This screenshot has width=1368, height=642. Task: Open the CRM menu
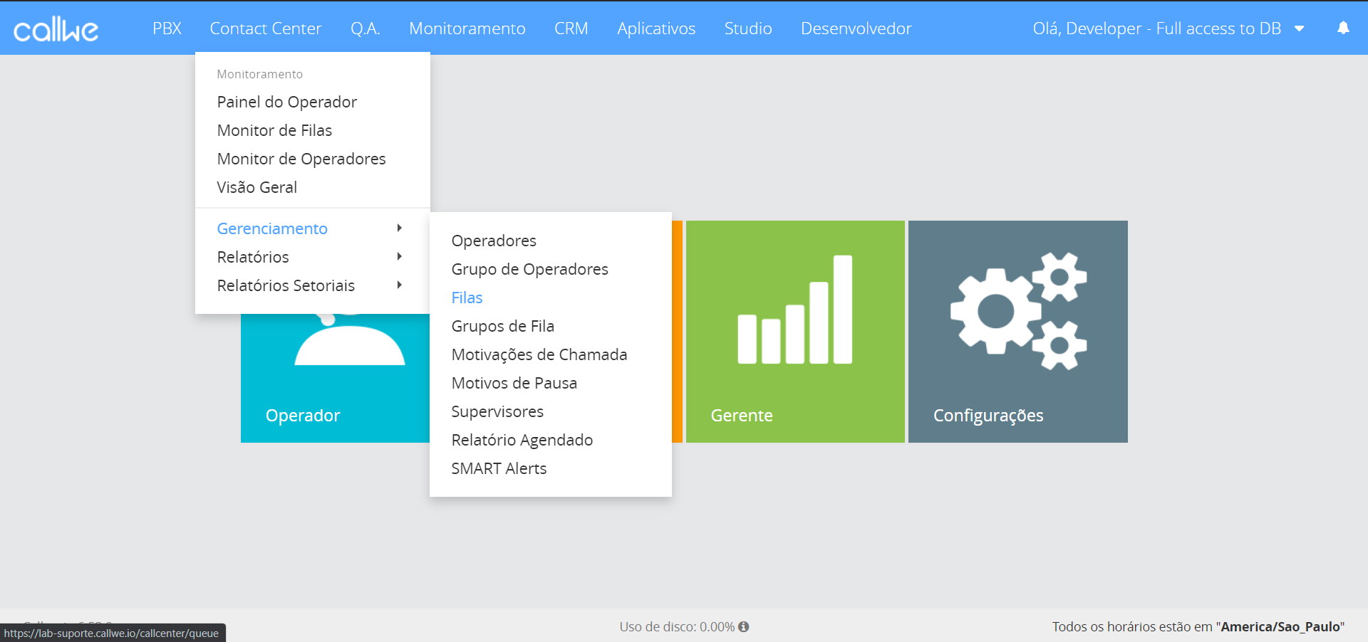tap(571, 28)
